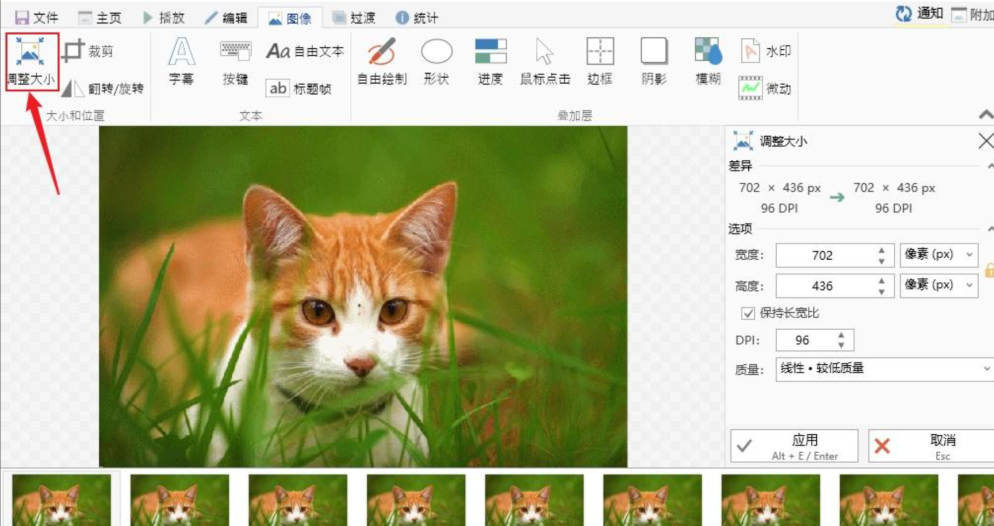Select the 裁剪 crop tool
This screenshot has height=526, width=994.
point(88,51)
